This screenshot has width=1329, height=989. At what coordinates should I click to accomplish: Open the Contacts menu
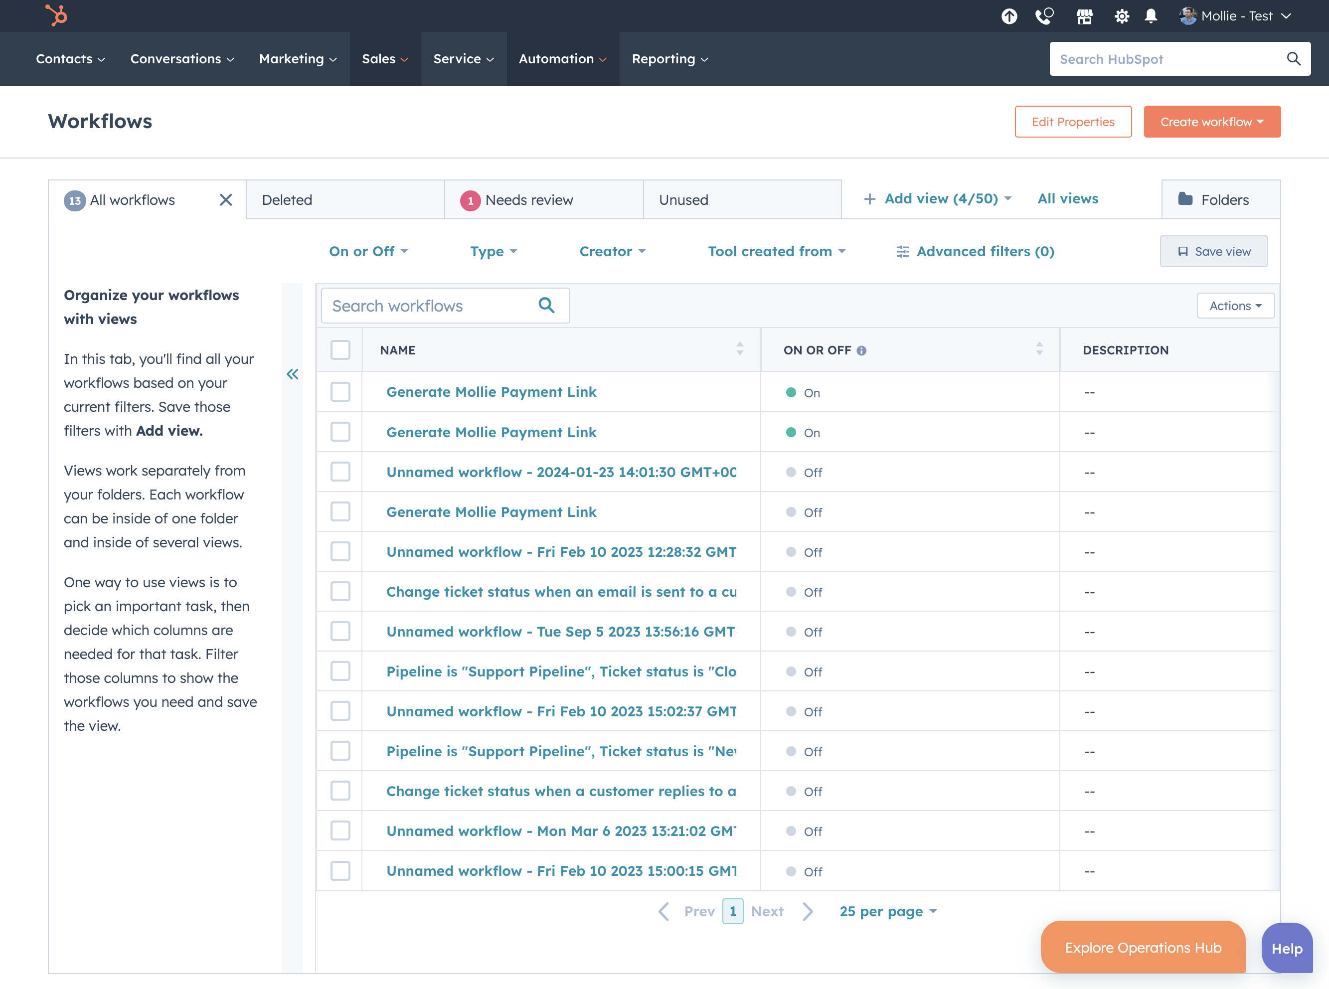[x=71, y=59]
